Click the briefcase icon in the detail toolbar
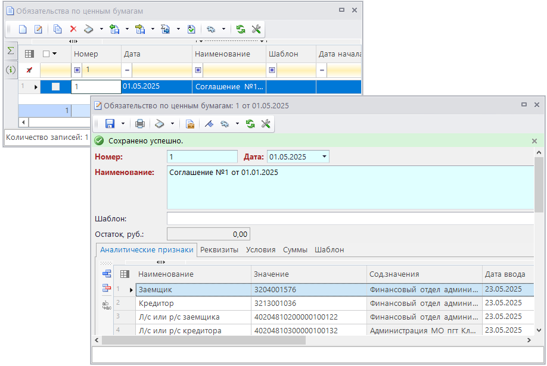The height and width of the screenshot is (366, 547). [x=190, y=124]
